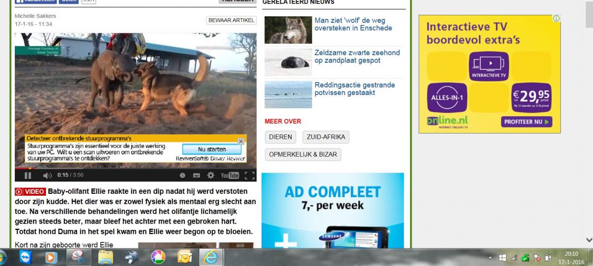
Task: Open Windows Media Player from taskbar
Action: click(50, 257)
